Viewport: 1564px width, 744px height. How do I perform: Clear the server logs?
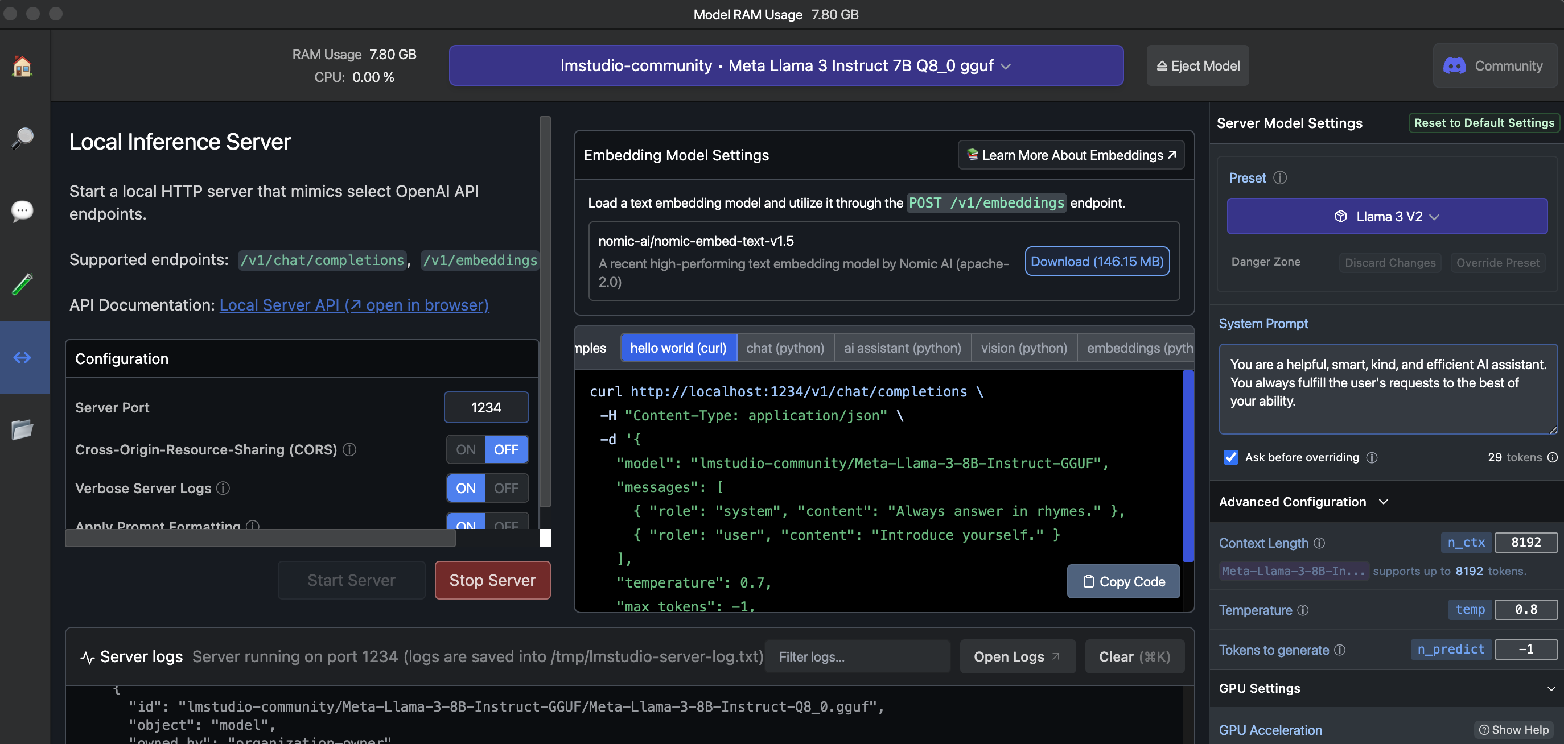(x=1134, y=656)
